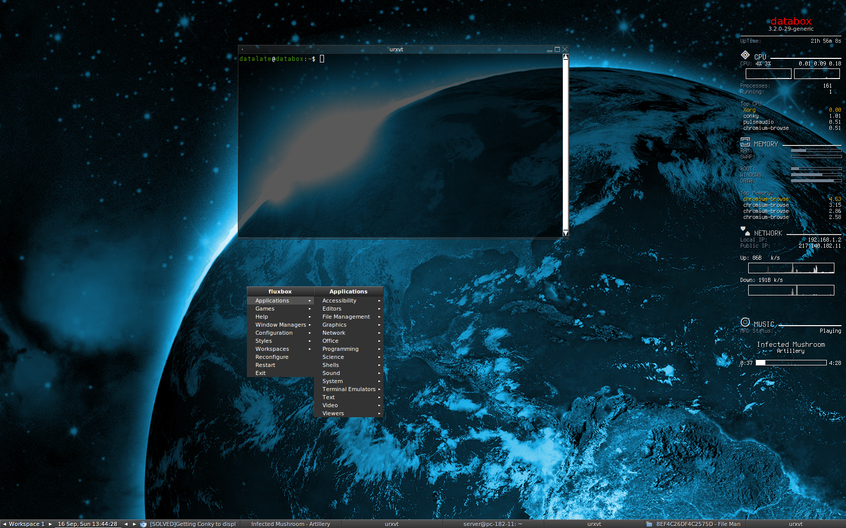The width and height of the screenshot is (846, 528).
Task: Switch to 'server@pc-182-11: ~' taskbar window
Action: click(493, 524)
